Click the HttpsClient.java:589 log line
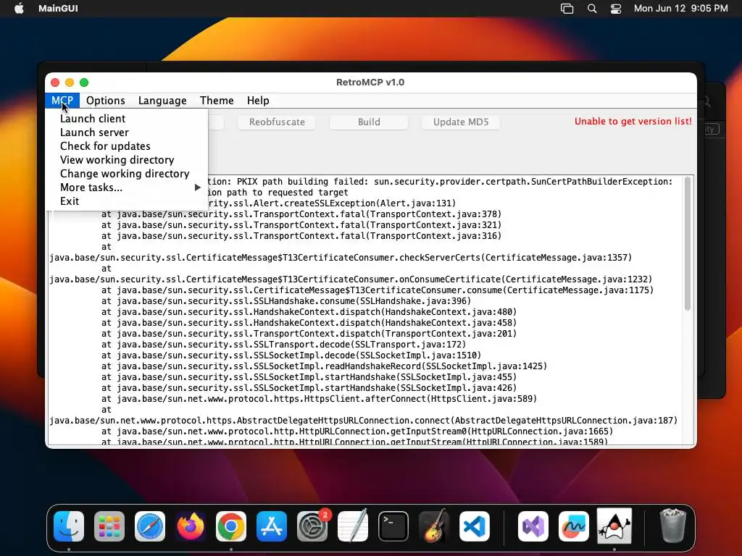The width and height of the screenshot is (742, 556). 319,399
